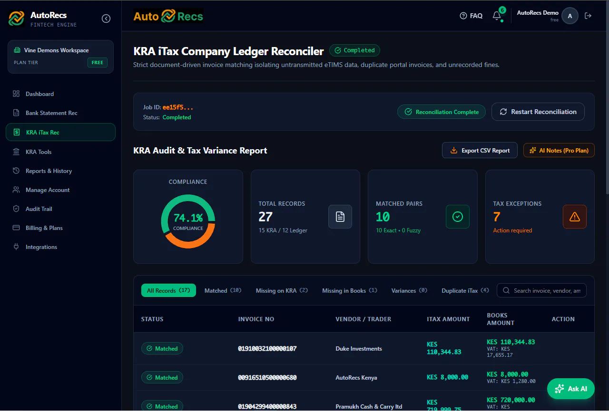Image resolution: width=609 pixels, height=411 pixels.
Task: Click Matched badge for AutoRecs Kenya
Action: coord(162,378)
